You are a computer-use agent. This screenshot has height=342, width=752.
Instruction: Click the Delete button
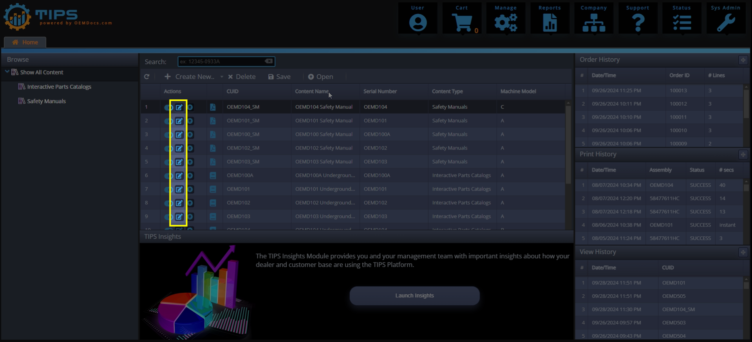tap(242, 77)
